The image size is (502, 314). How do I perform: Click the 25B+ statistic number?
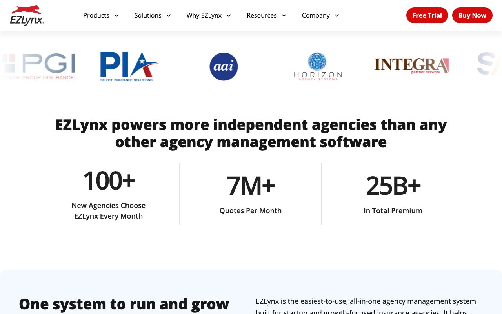[x=393, y=186]
